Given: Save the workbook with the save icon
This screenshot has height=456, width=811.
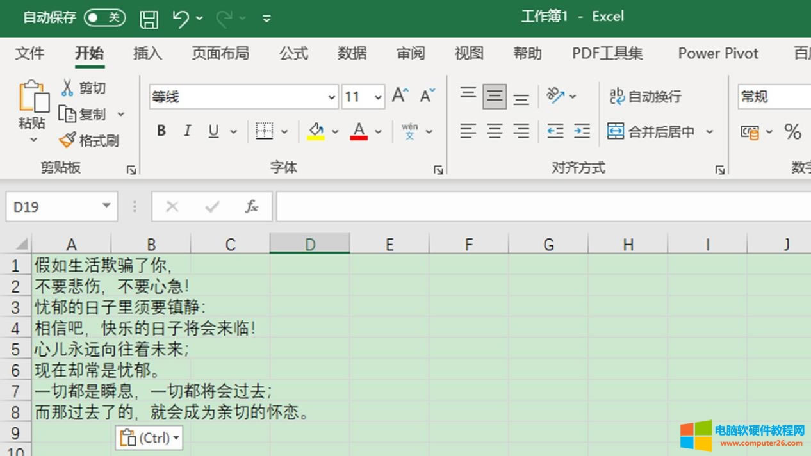Looking at the screenshot, I should click(x=149, y=18).
